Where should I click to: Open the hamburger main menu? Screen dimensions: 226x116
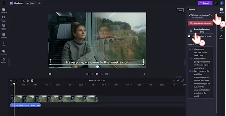coord(4,3)
